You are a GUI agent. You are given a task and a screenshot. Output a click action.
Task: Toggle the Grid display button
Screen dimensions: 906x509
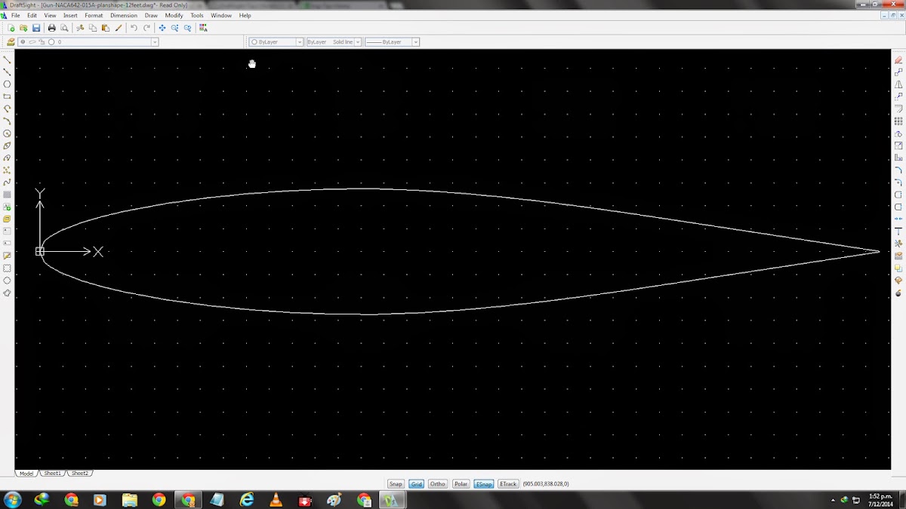point(416,484)
